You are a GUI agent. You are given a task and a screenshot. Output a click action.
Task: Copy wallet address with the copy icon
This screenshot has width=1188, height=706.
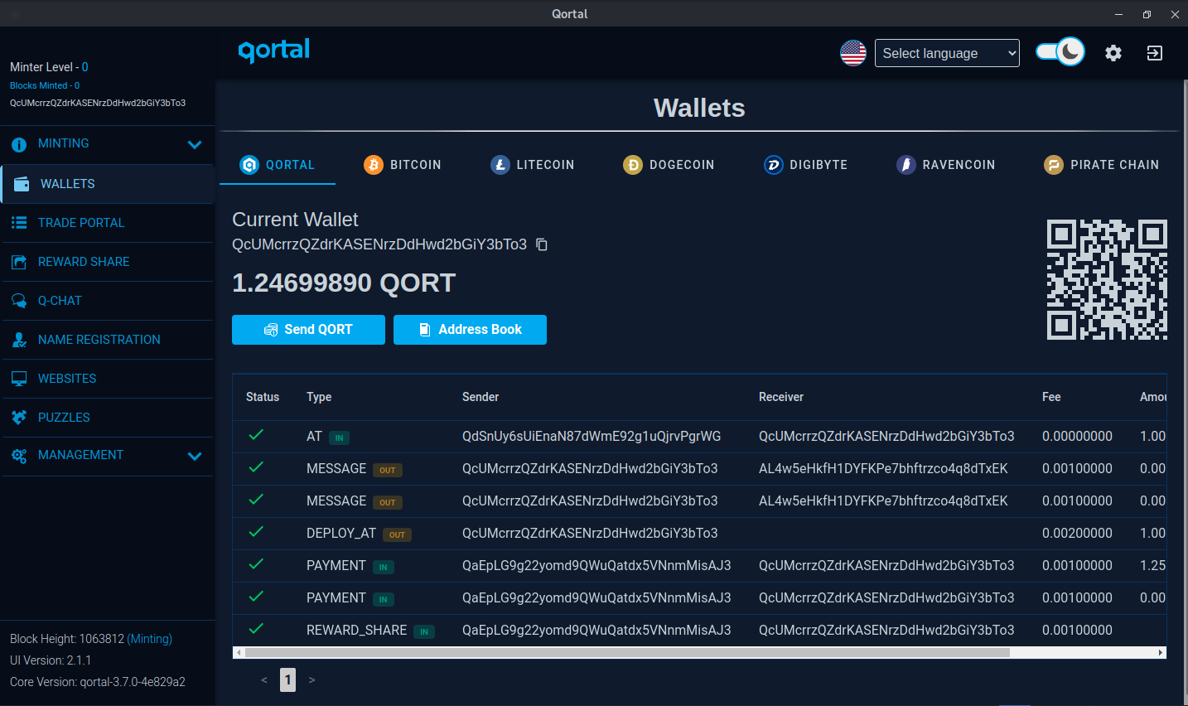542,244
